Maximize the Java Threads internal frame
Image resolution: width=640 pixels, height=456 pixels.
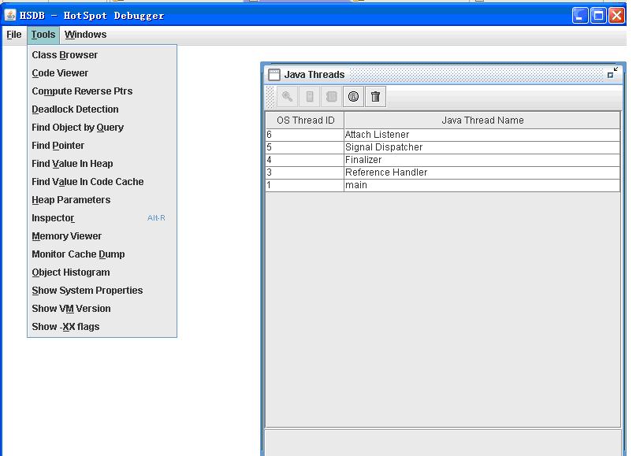(x=612, y=73)
